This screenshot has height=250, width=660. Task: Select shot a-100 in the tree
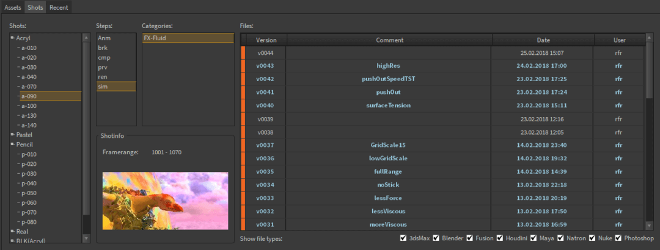pyautogui.click(x=29, y=106)
